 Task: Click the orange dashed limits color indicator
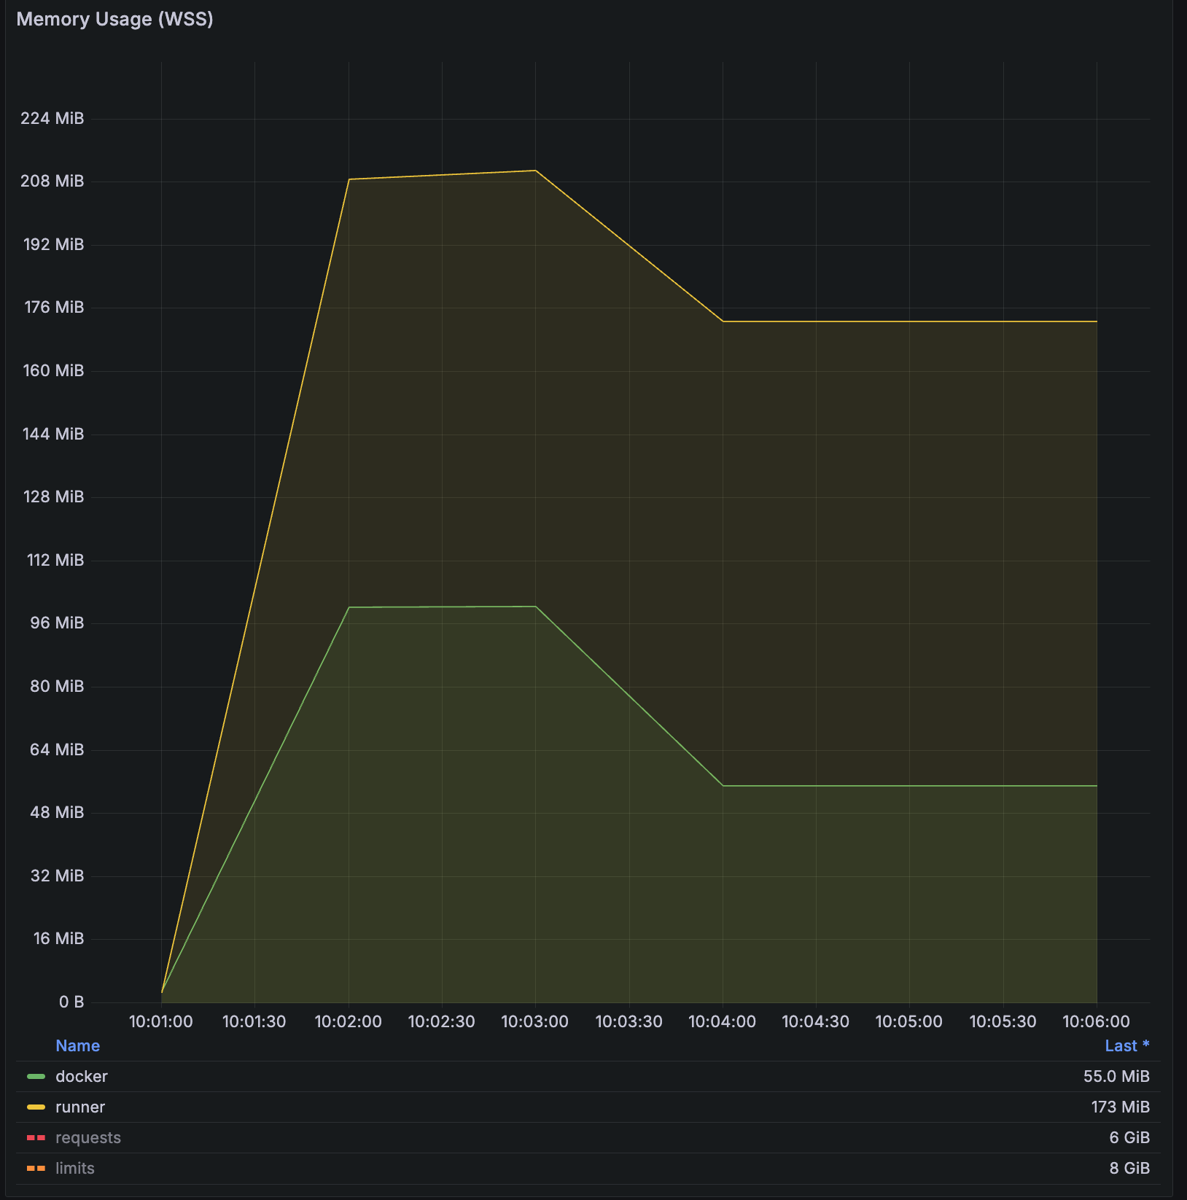click(36, 1168)
